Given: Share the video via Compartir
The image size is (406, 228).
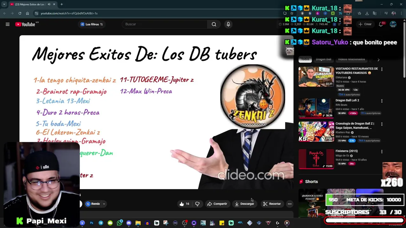Looking at the screenshot, I should [x=217, y=204].
